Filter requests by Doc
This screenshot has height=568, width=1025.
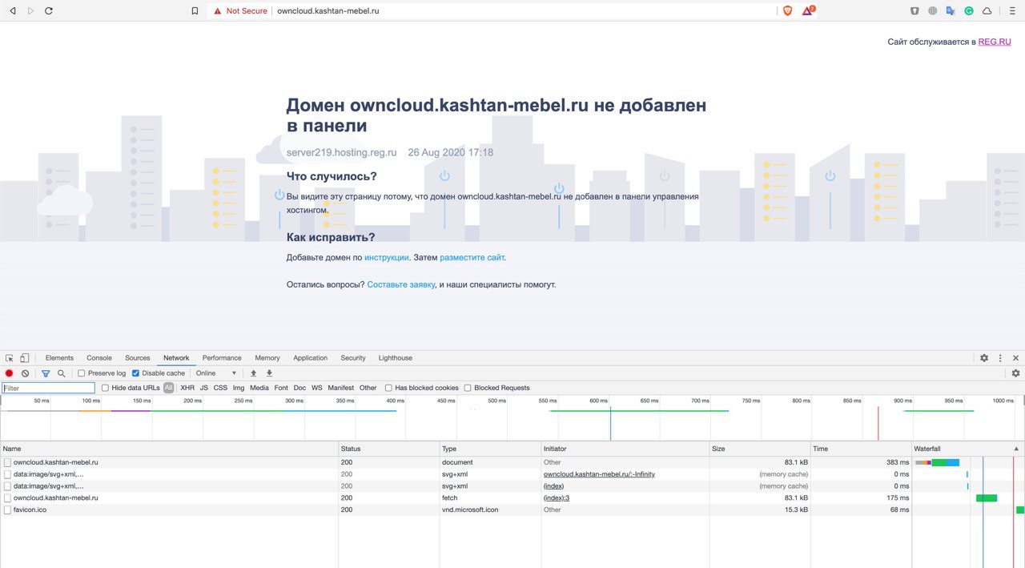click(299, 388)
